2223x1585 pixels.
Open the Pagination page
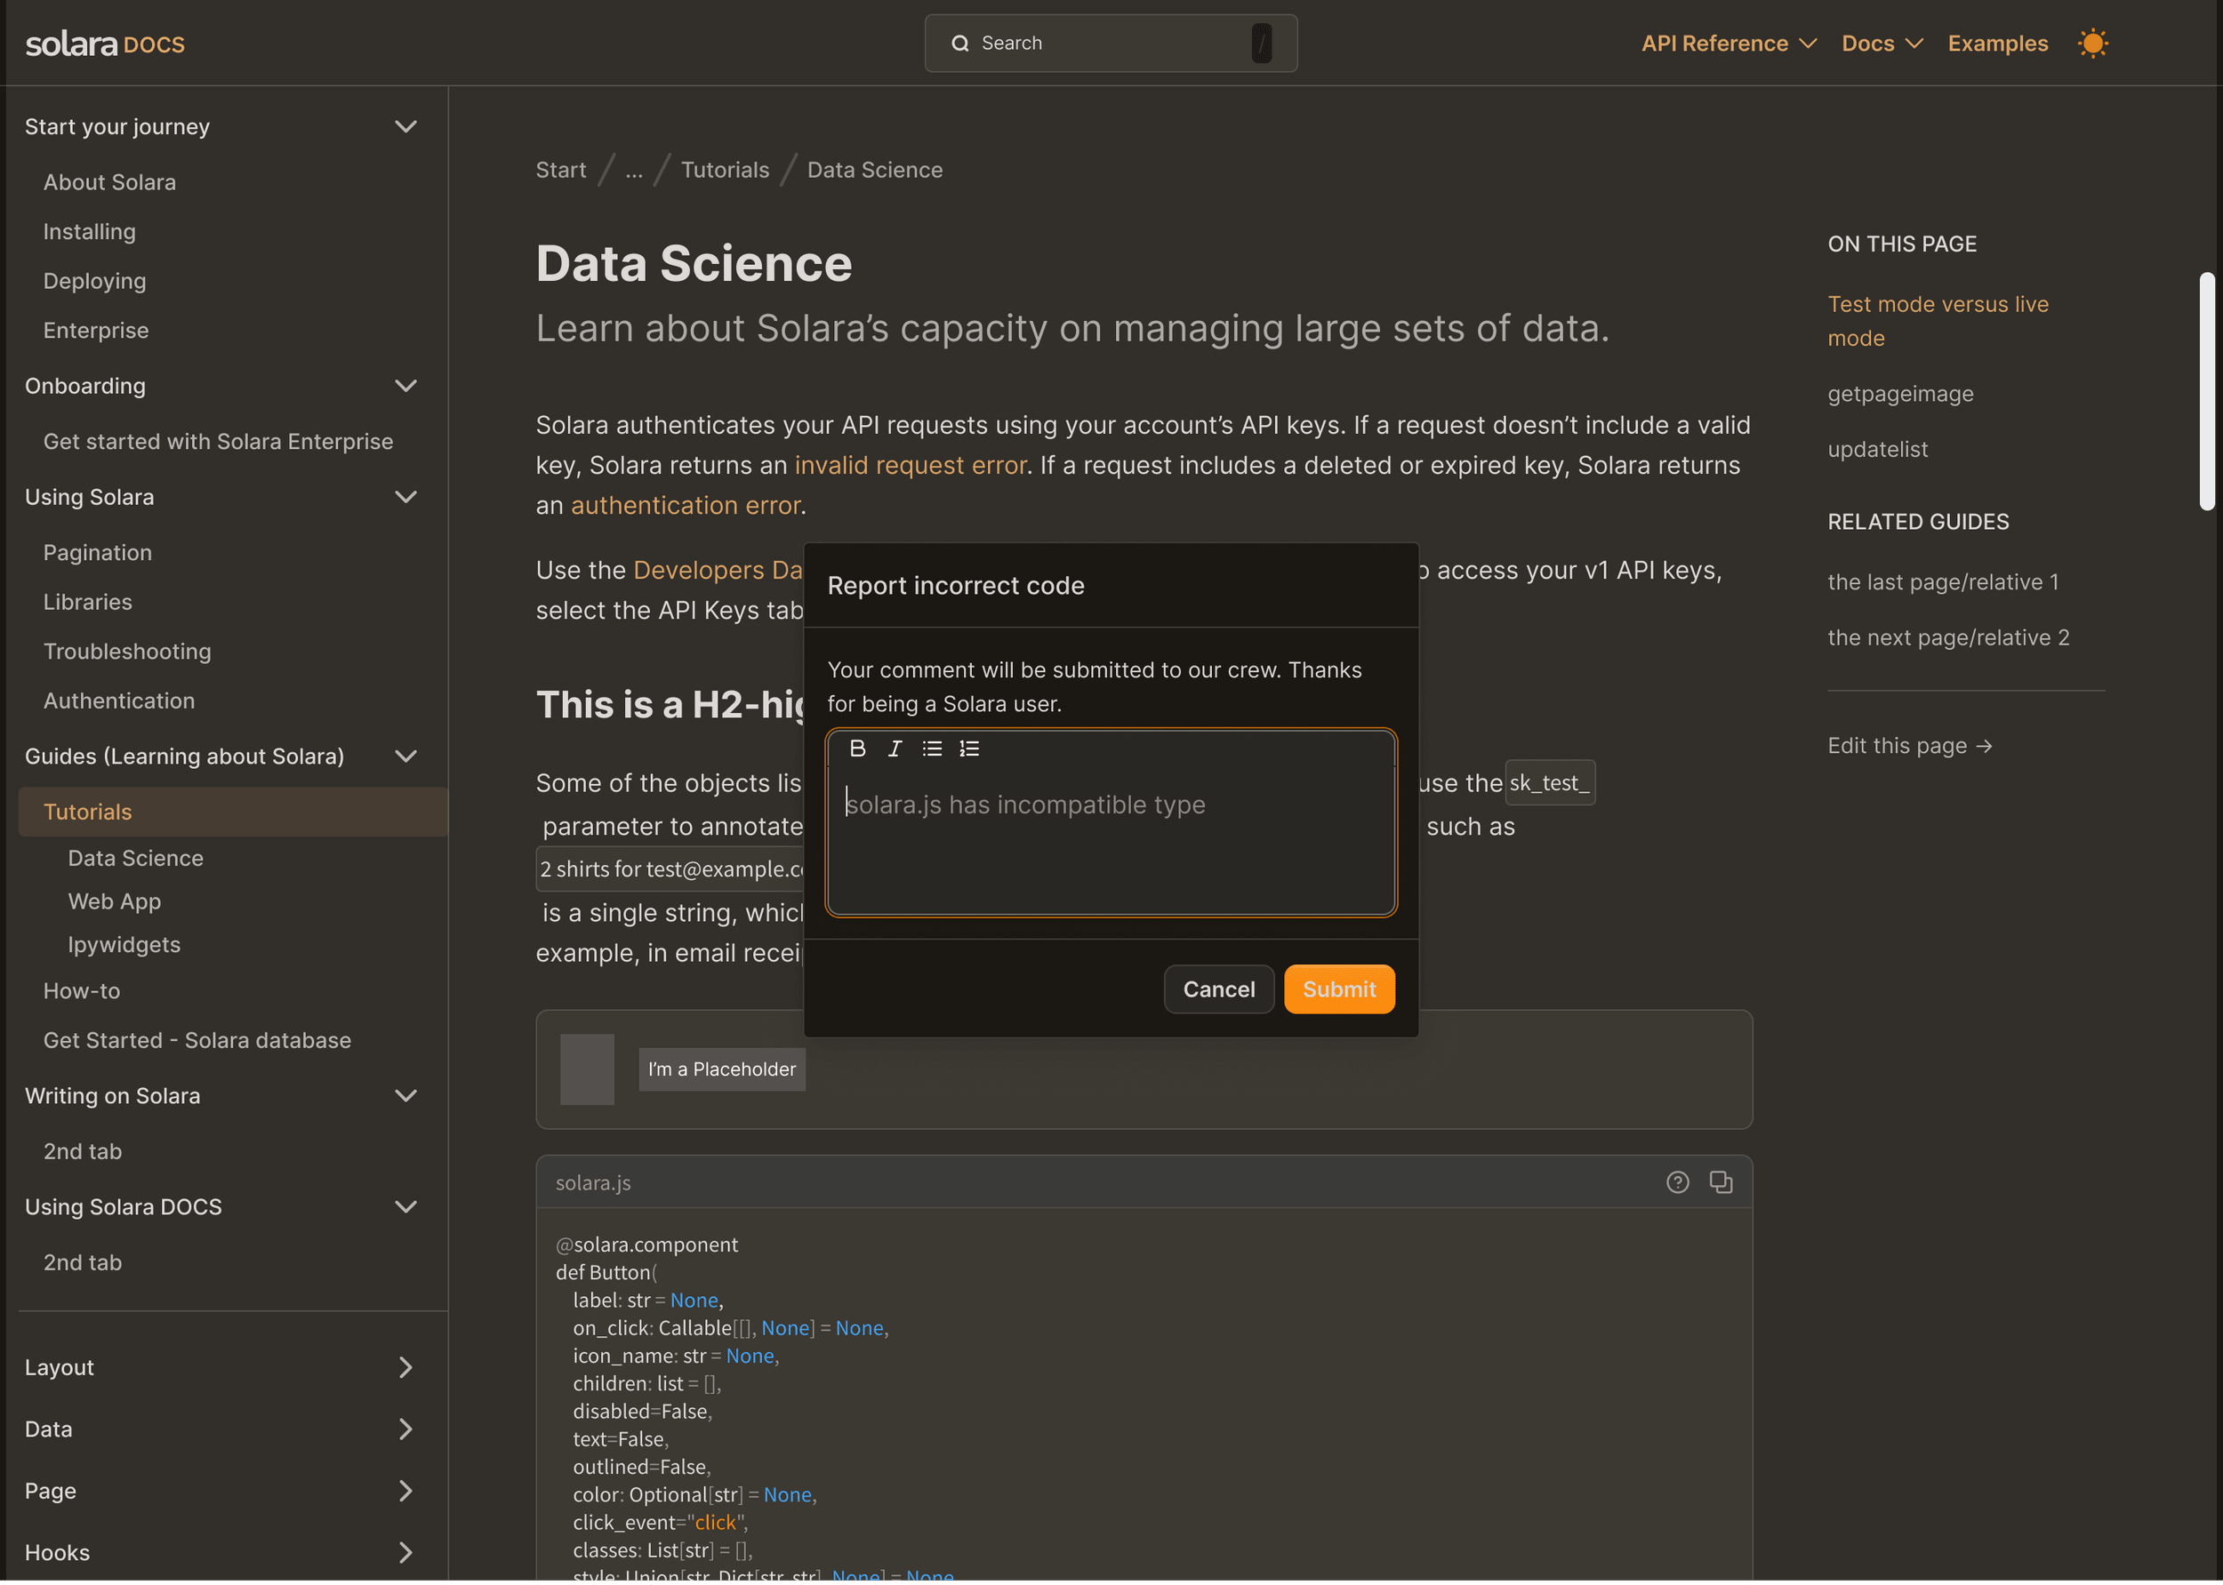98,552
